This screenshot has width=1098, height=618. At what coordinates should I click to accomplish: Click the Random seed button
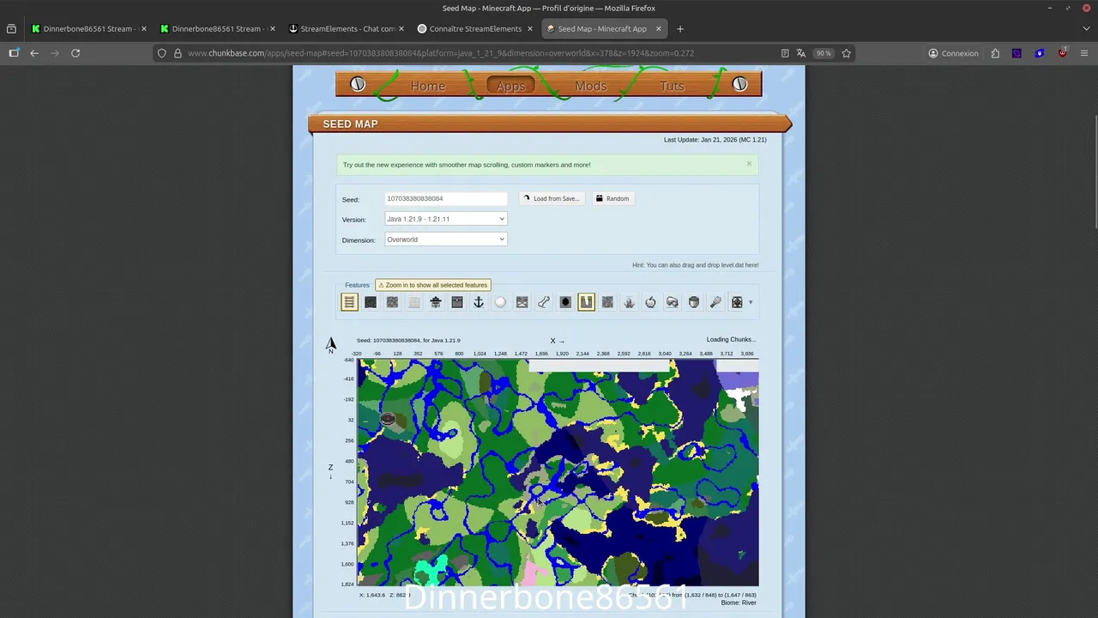click(613, 198)
